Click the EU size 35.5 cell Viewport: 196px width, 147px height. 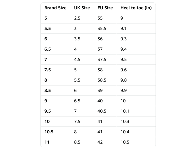(x=102, y=29)
